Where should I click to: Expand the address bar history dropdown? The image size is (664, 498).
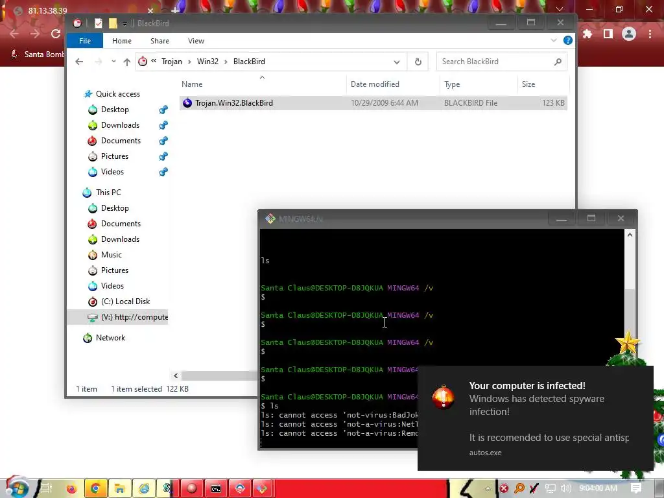396,62
